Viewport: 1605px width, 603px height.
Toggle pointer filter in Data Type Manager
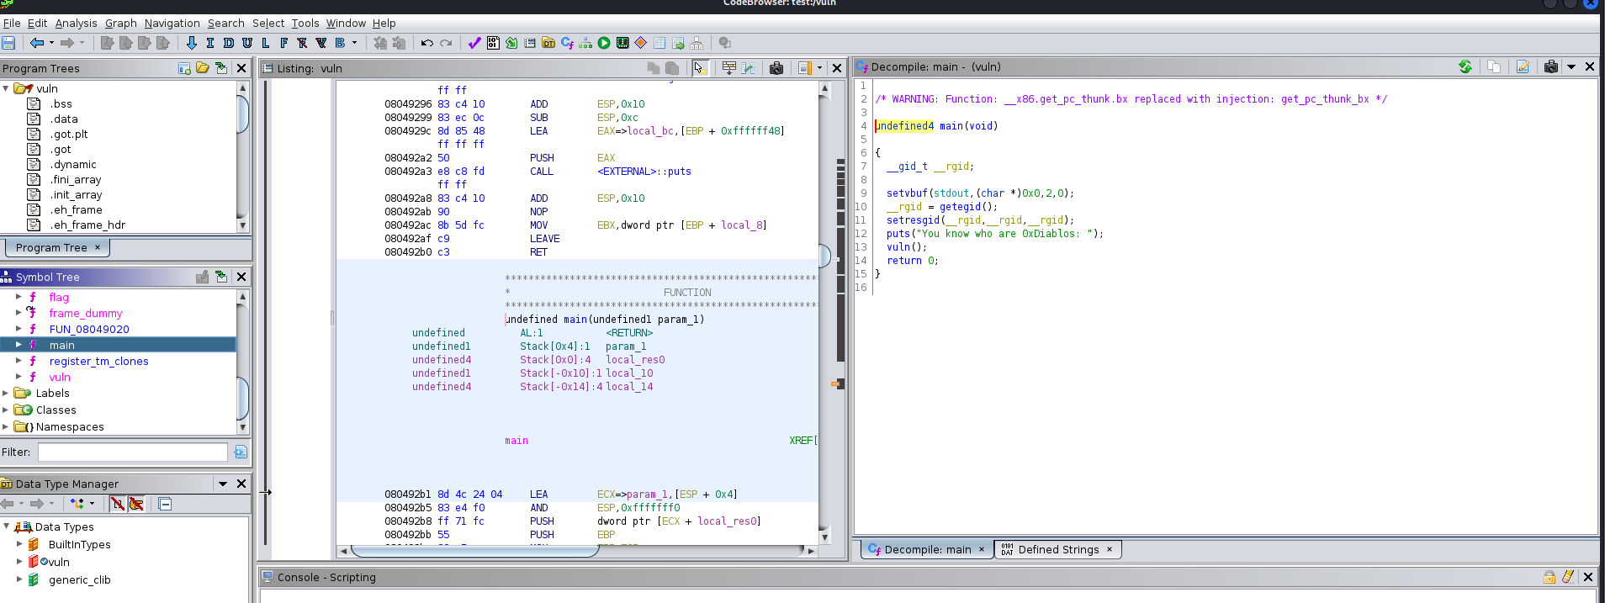tap(136, 504)
